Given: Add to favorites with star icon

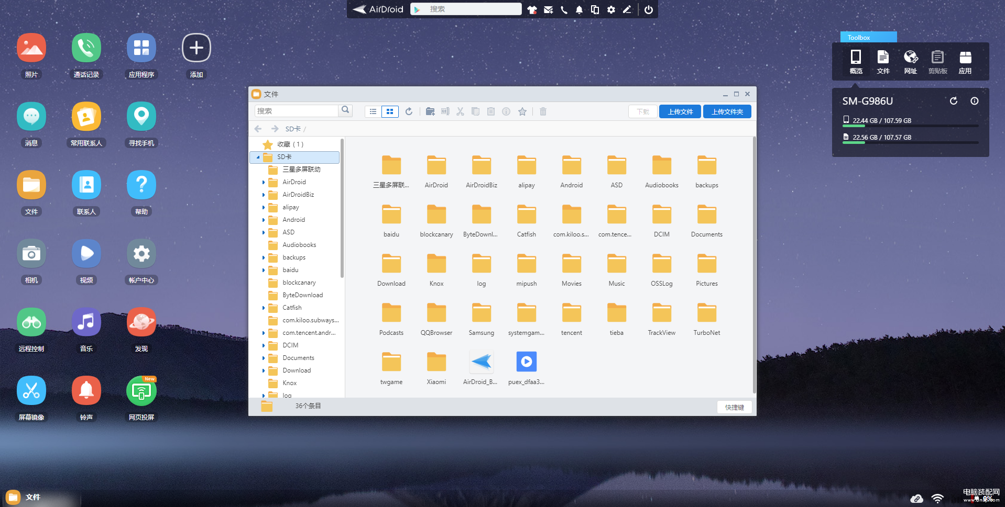Looking at the screenshot, I should pos(522,111).
